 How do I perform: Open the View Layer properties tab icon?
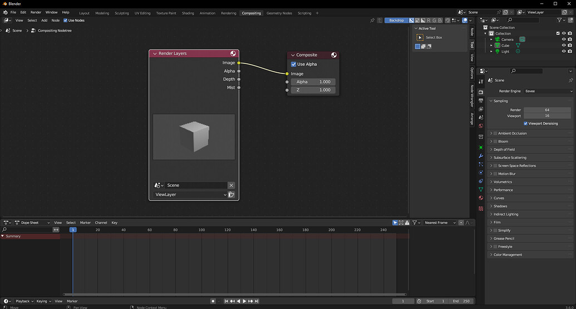[x=481, y=109]
